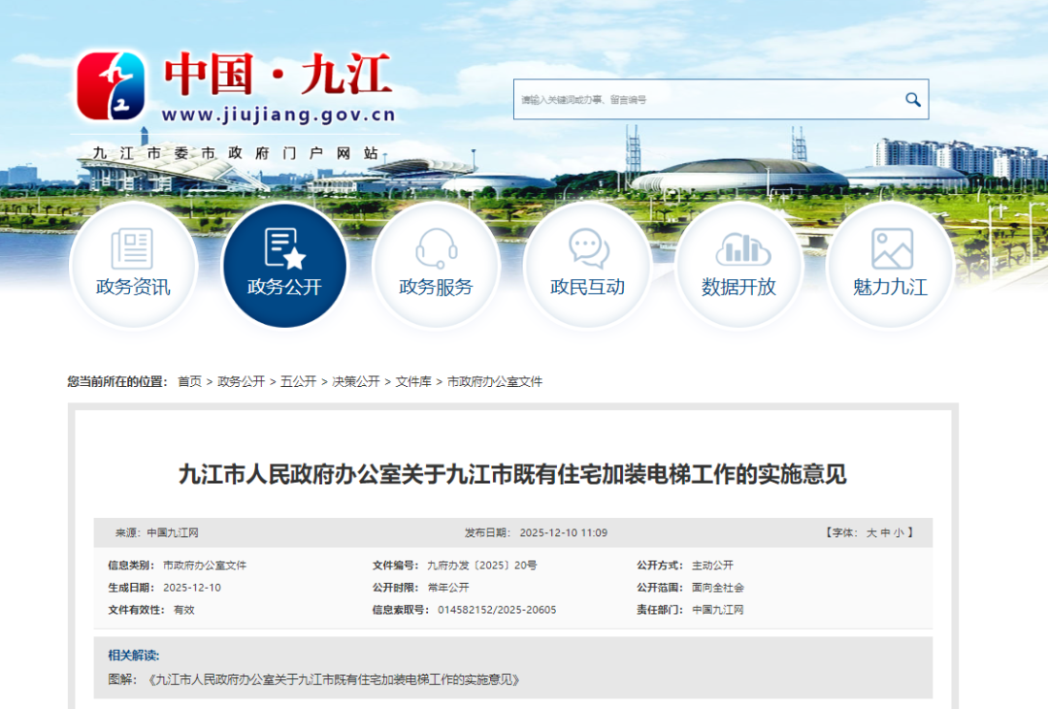Click the 责任部门 value 中国九江网

pos(718,609)
